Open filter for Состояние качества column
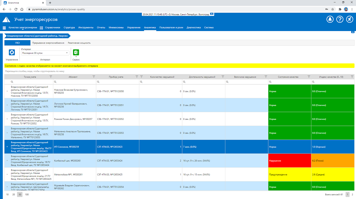Screen dimensions: 356x199 point(309,77)
